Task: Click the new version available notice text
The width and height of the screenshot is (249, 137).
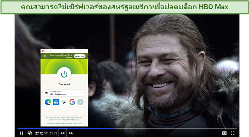Action: pos(61,56)
